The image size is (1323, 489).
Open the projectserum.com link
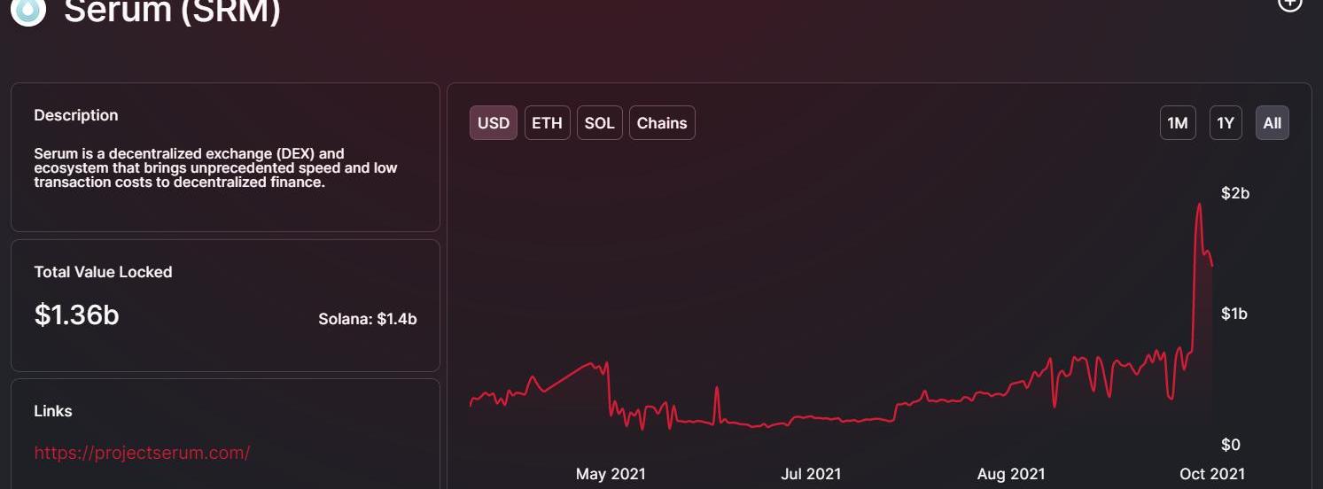pos(142,453)
